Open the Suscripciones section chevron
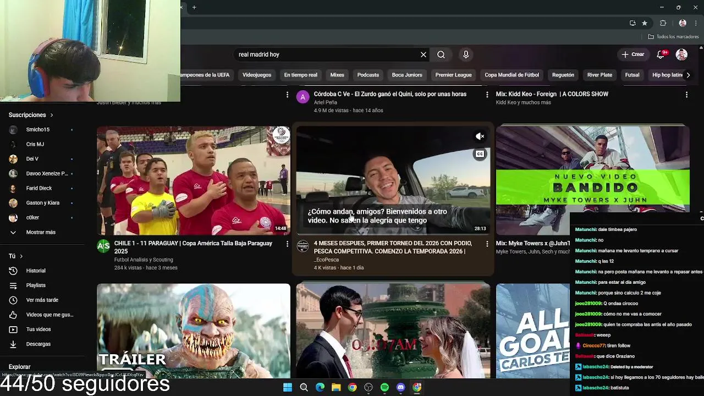The height and width of the screenshot is (396, 704). (x=52, y=115)
